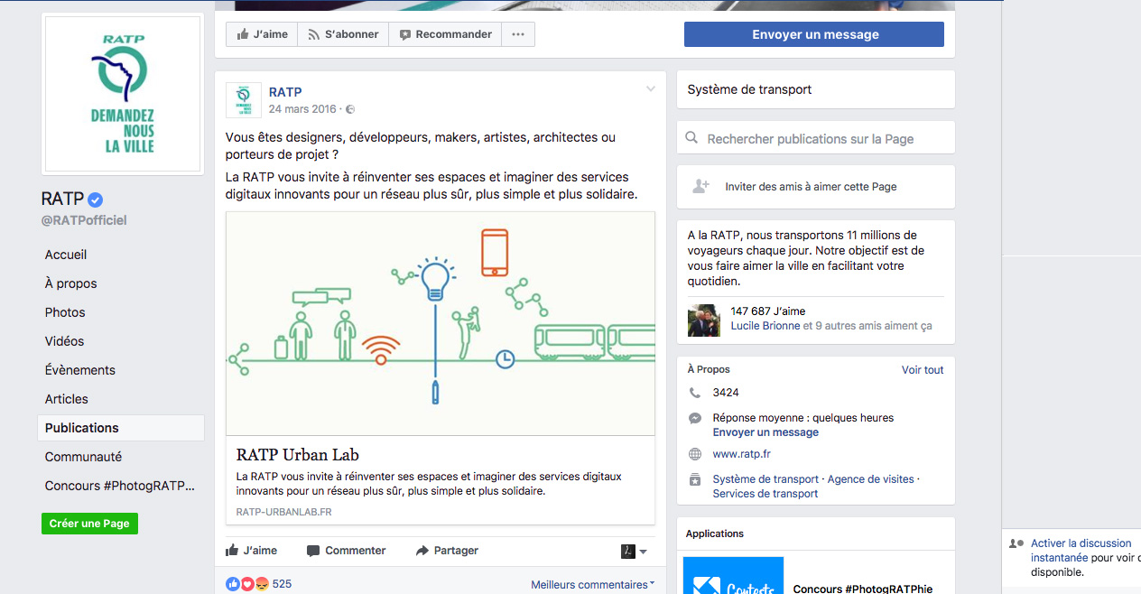Open the Contests application thumbnail
The height and width of the screenshot is (594, 1141).
click(733, 576)
